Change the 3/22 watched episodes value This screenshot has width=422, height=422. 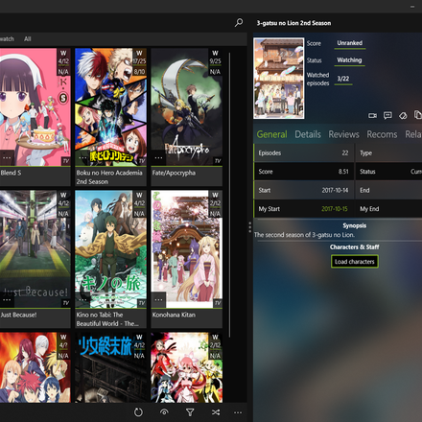tap(343, 79)
